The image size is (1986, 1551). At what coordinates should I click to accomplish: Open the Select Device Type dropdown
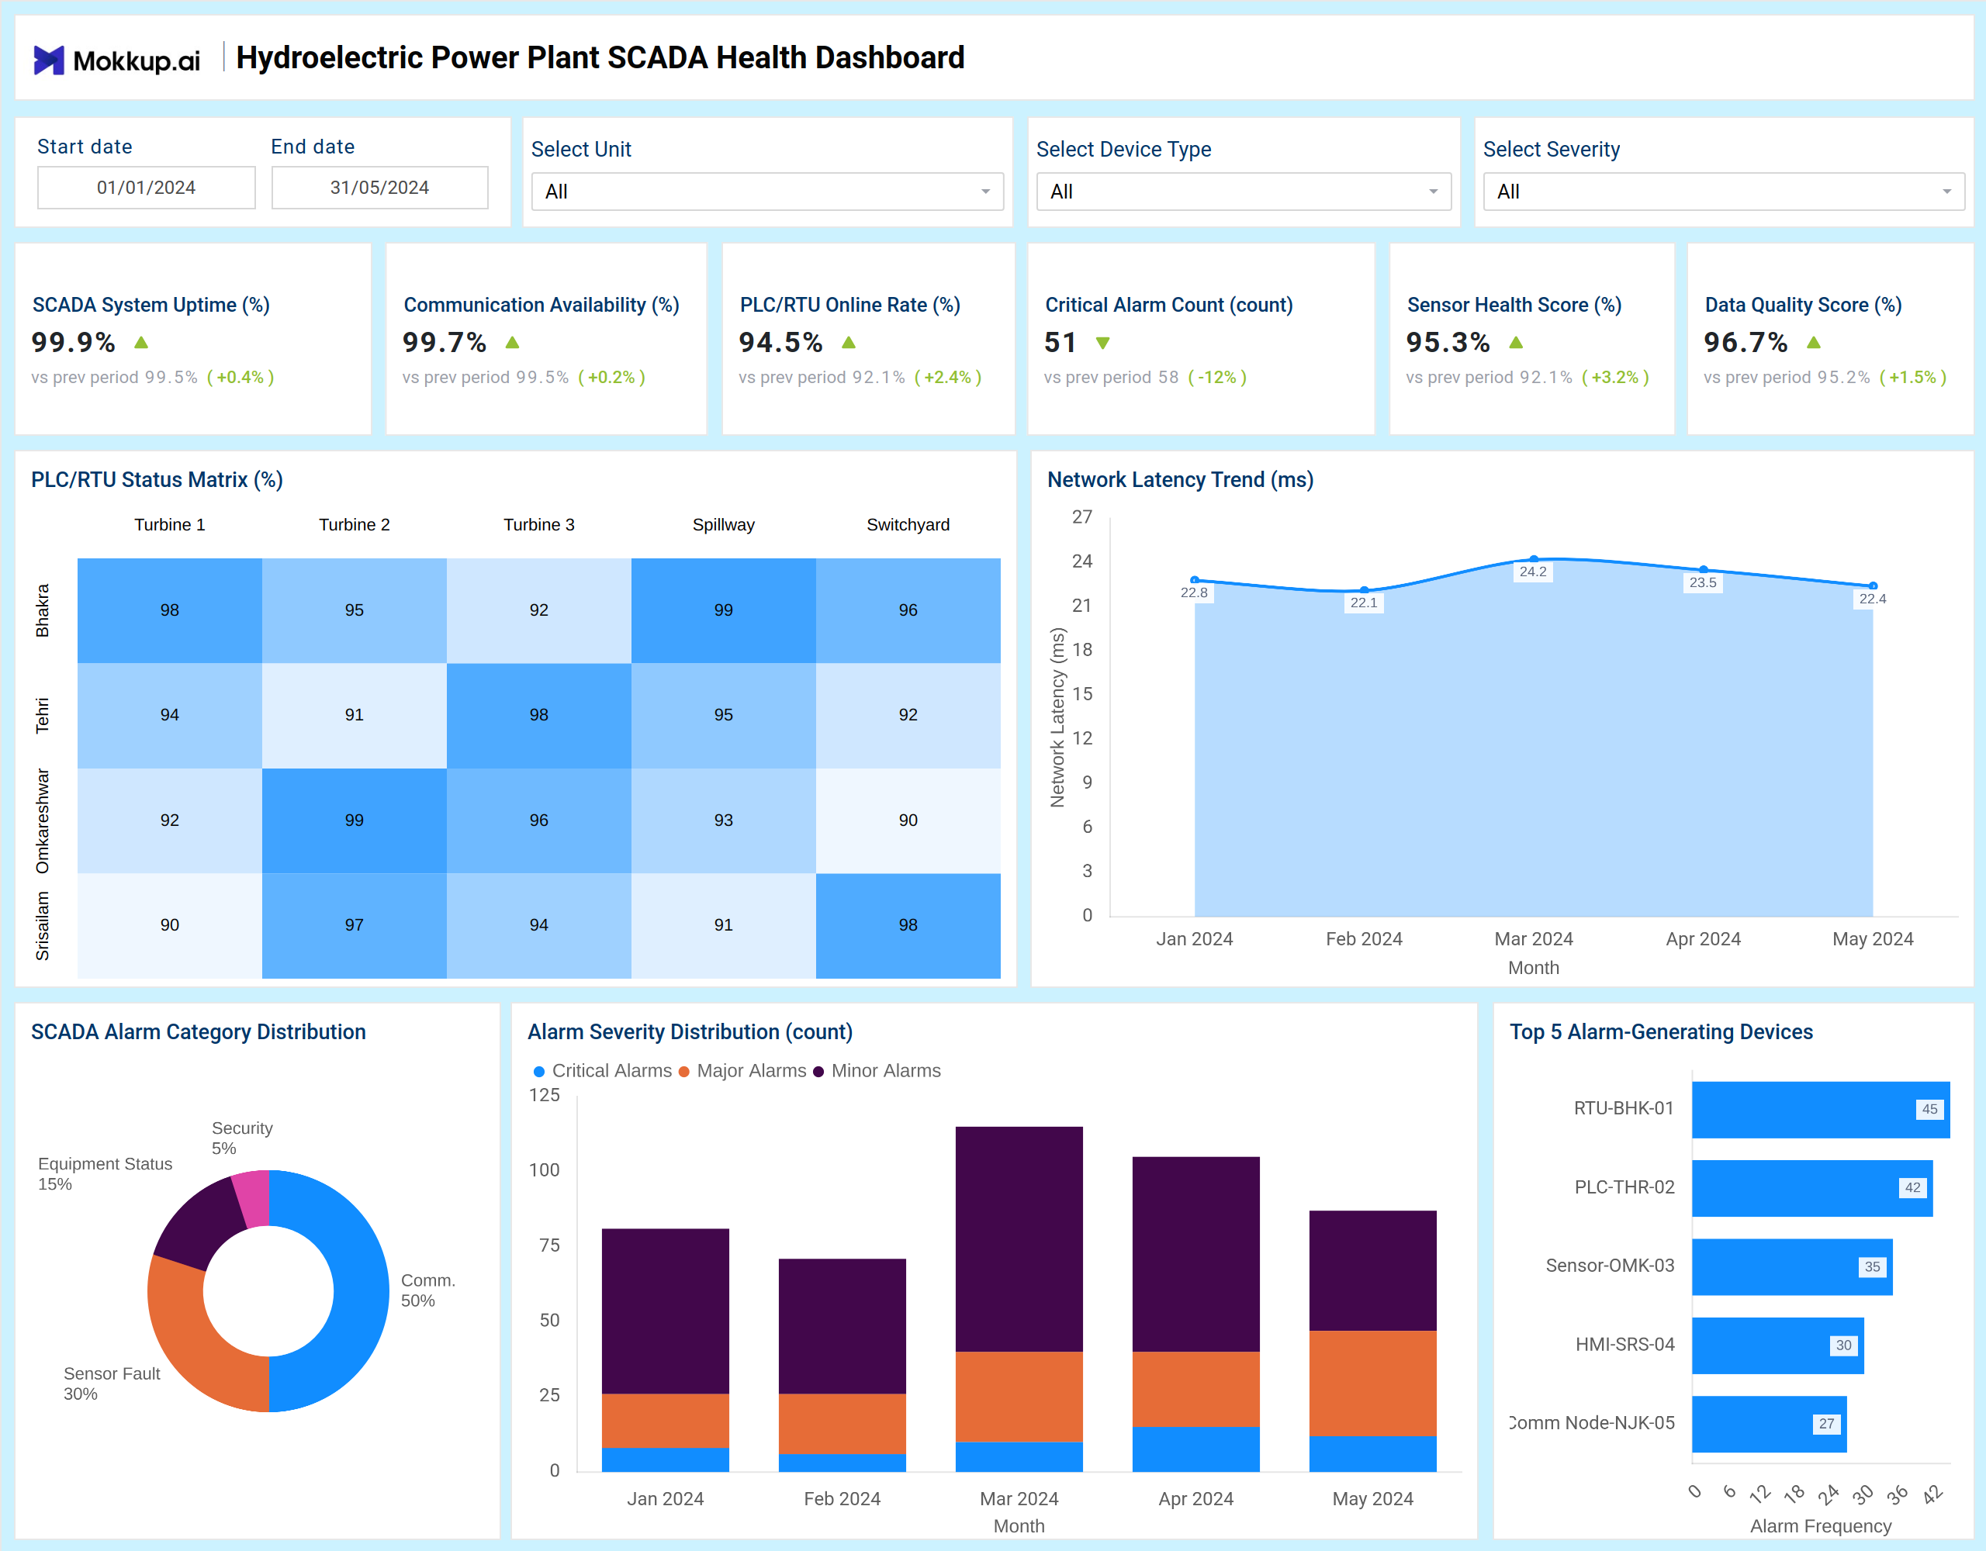tap(1244, 192)
